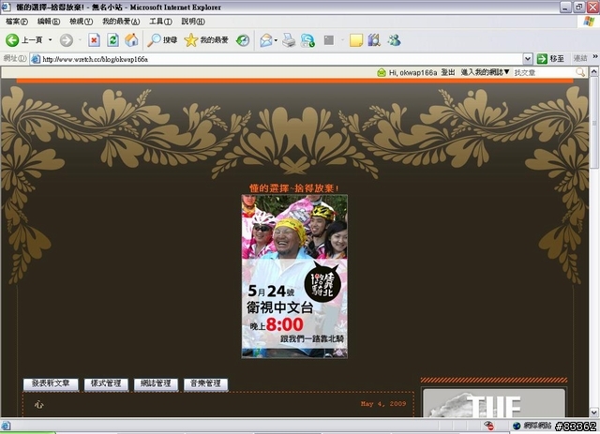
Task: Click the grey Discuss toolbar icon
Action: 329,39
